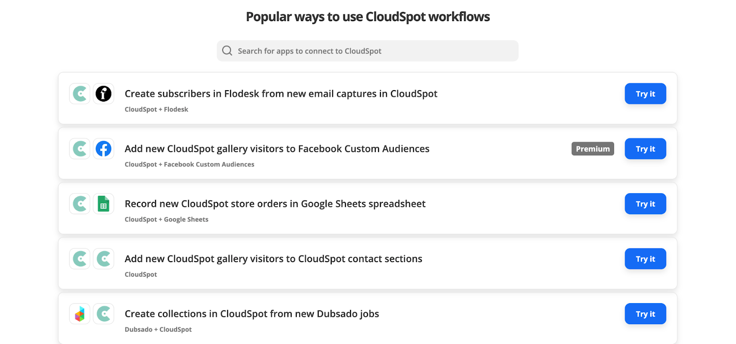Open 'Create collections in CloudSpot' title
Viewport: 736px width, 344px height.
coord(252,314)
